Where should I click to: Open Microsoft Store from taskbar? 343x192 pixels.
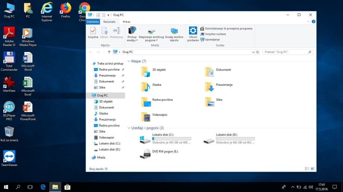[x=67, y=187]
